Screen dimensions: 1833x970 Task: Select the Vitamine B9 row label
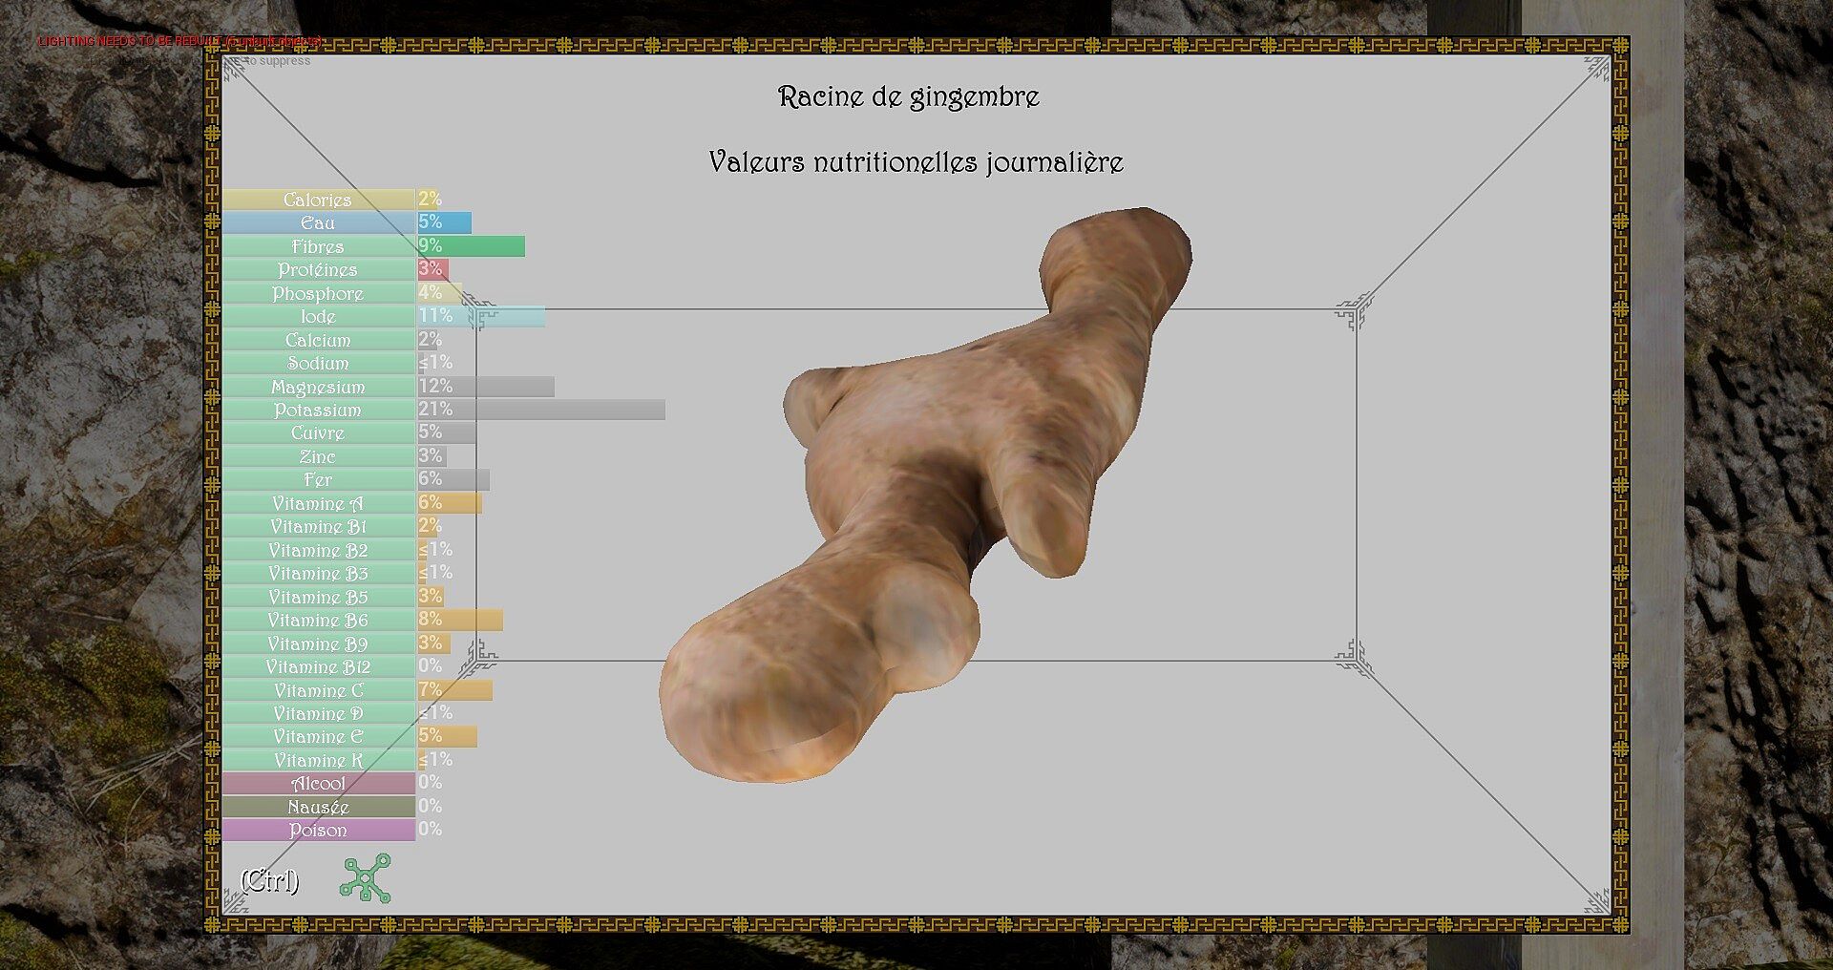tap(319, 643)
